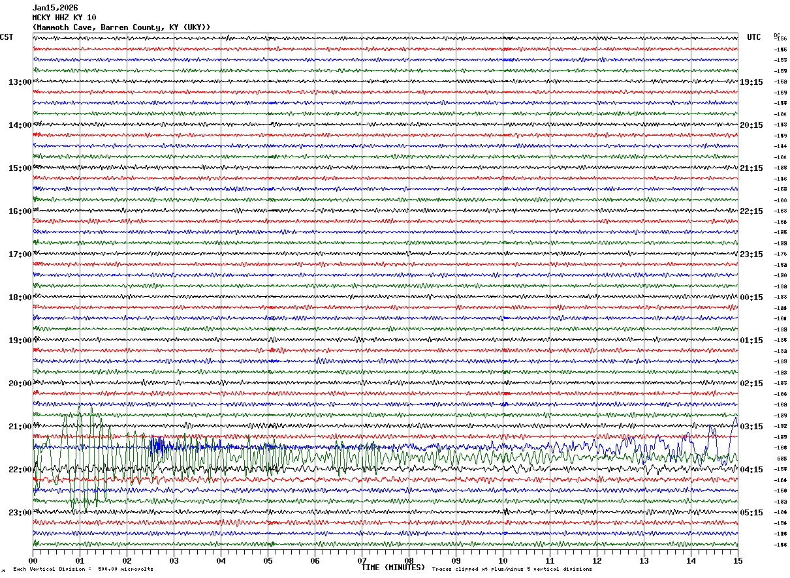The image size is (790, 578).
Task: Click the 03:15 UTC time label
Action: point(751,427)
